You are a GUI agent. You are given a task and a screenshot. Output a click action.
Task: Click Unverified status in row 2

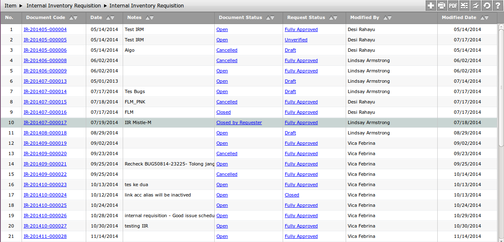pos(296,40)
